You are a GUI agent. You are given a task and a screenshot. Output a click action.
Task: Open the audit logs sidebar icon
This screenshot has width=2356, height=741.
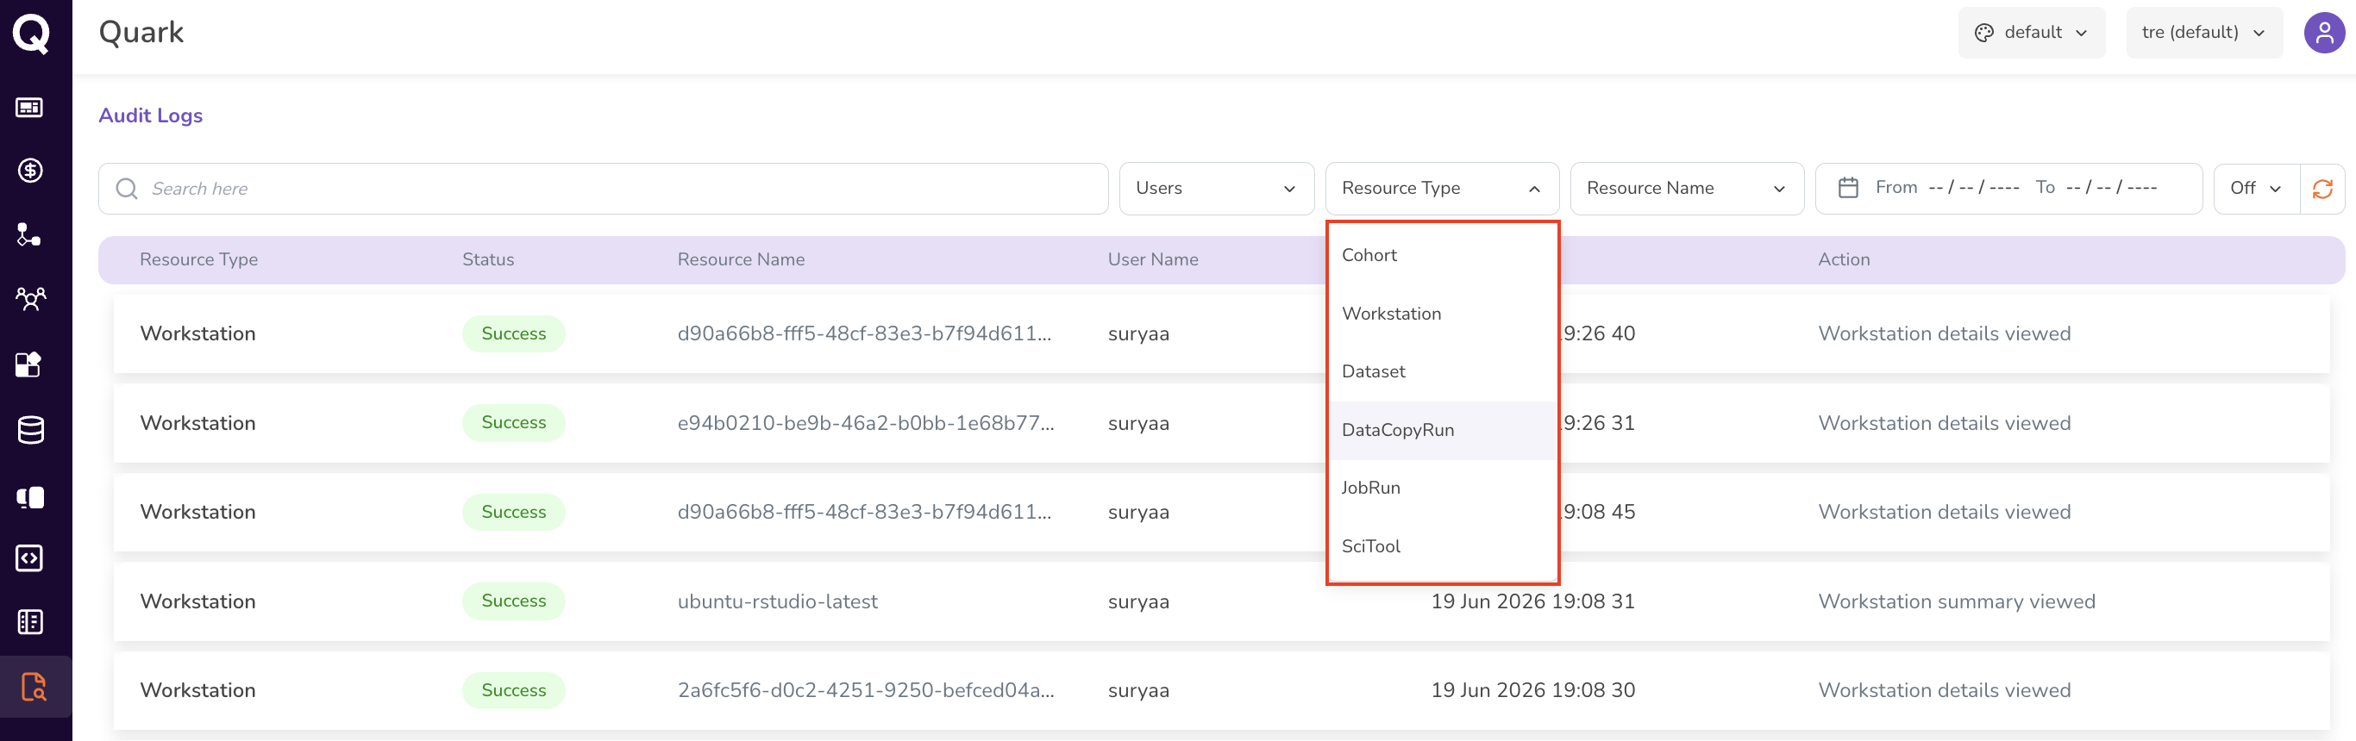[x=34, y=687]
